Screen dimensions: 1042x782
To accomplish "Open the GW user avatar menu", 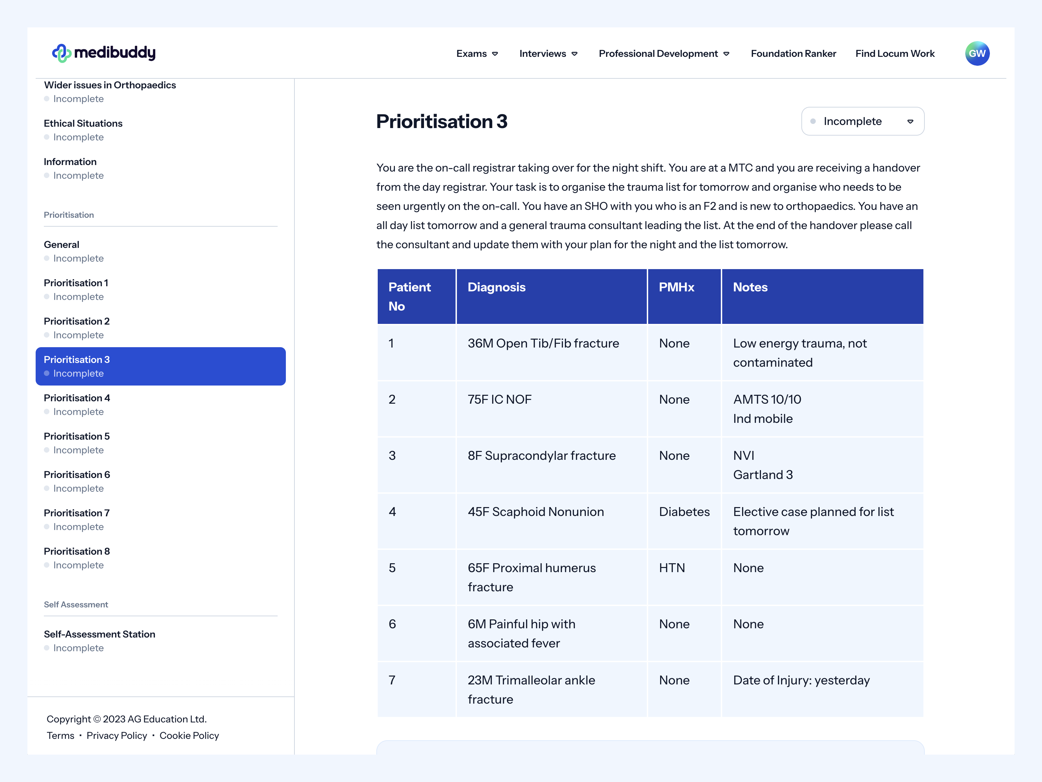I will (x=977, y=53).
